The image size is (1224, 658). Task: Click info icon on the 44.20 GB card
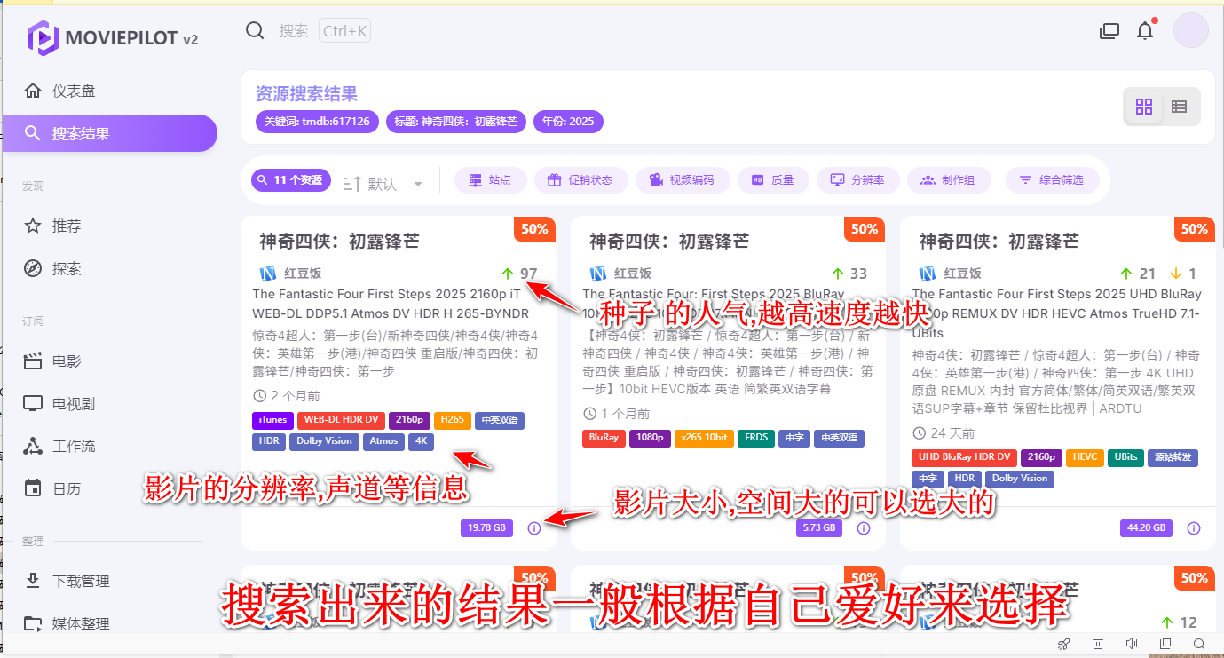tap(1194, 528)
